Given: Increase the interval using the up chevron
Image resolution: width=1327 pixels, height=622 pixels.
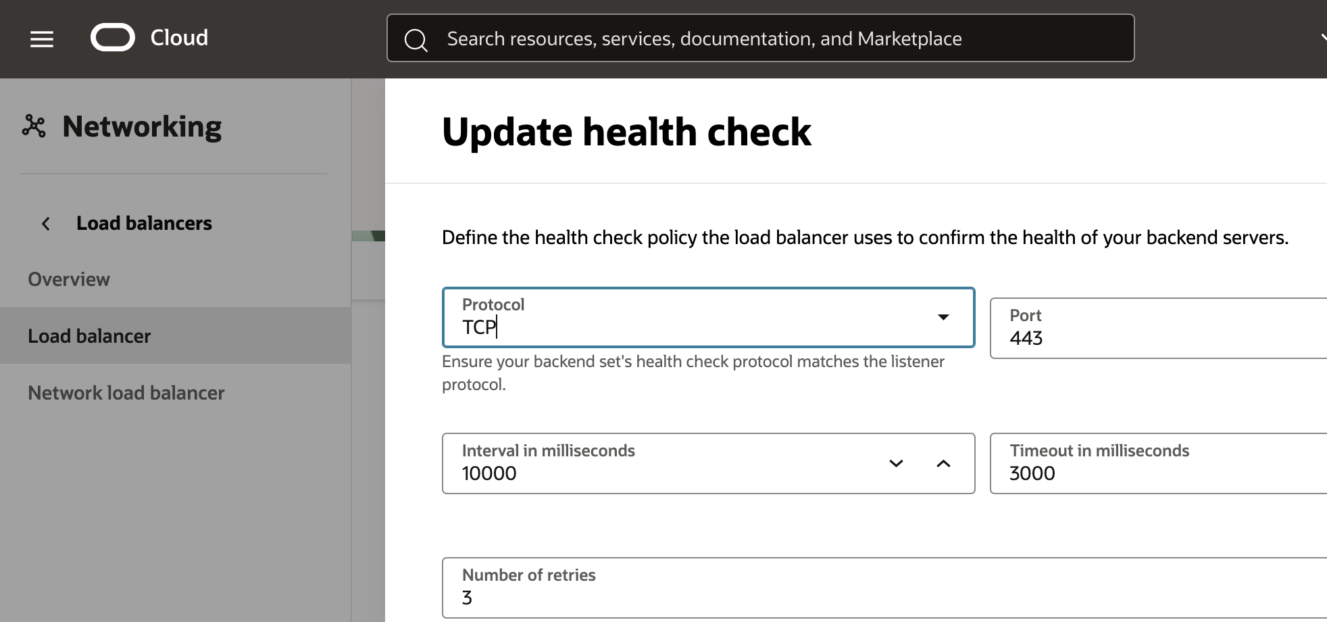Looking at the screenshot, I should pos(943,464).
